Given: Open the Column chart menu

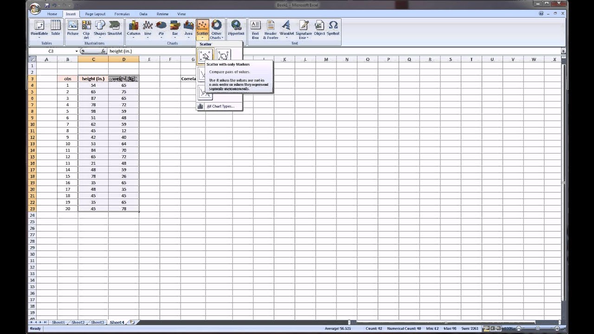Looking at the screenshot, I should pyautogui.click(x=134, y=29).
